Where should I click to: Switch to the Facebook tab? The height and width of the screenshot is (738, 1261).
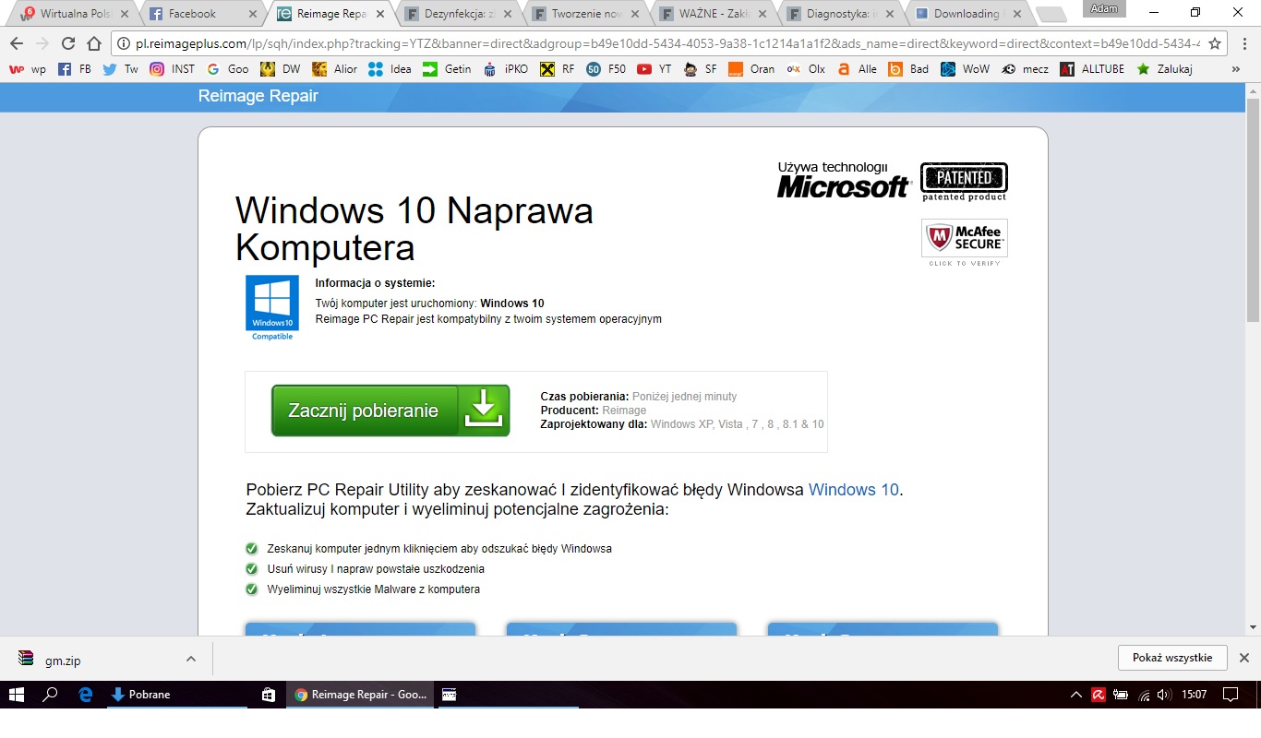pyautogui.click(x=203, y=14)
